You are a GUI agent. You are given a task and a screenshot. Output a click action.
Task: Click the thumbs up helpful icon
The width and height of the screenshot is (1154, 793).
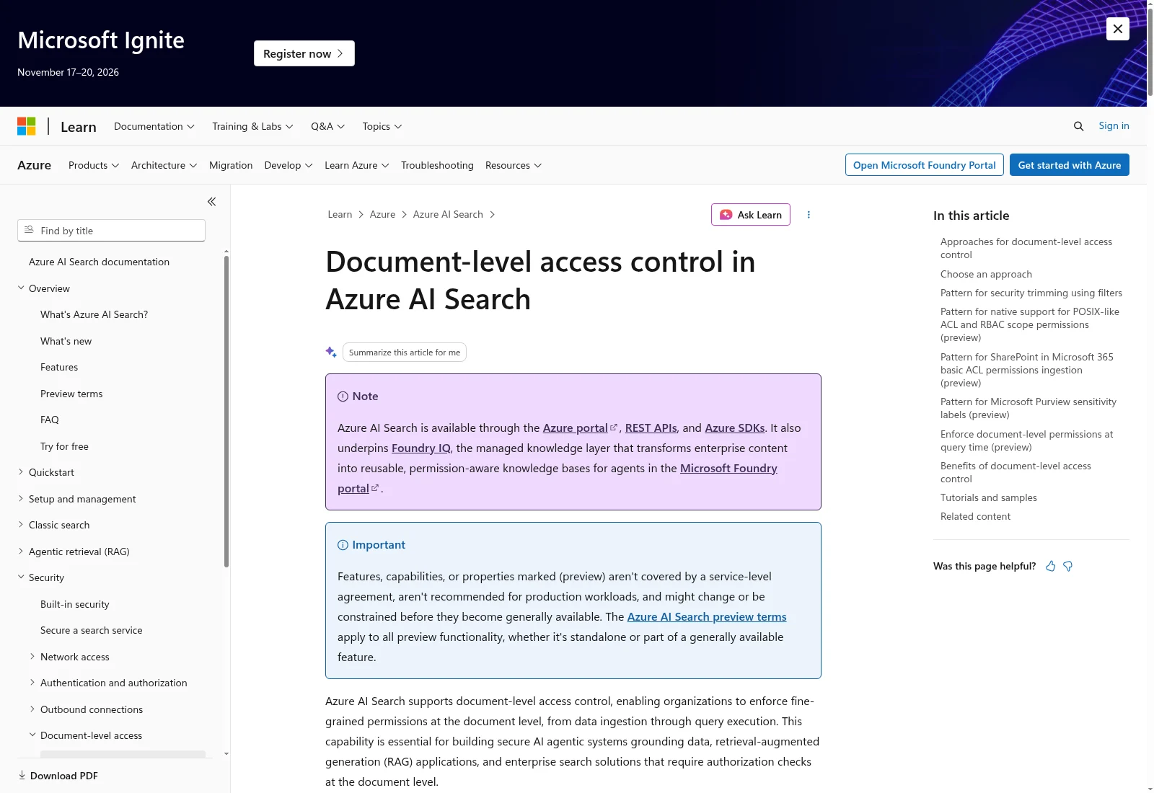coord(1050,567)
